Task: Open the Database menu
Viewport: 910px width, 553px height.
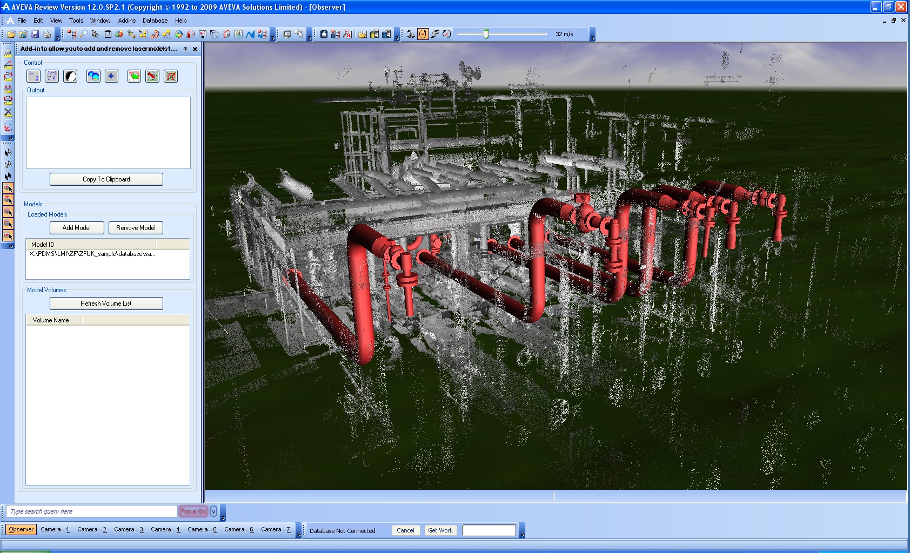Action: (x=155, y=21)
